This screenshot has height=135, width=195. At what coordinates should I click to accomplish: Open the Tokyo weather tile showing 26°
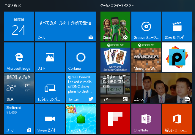click(x=19, y=88)
